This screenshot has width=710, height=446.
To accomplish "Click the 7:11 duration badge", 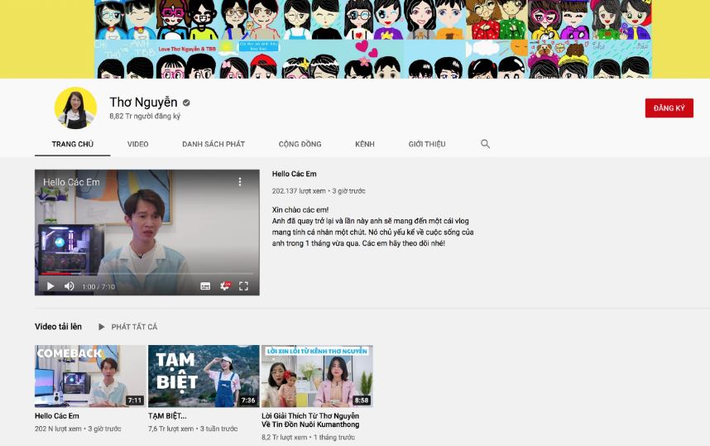I will click(135, 400).
